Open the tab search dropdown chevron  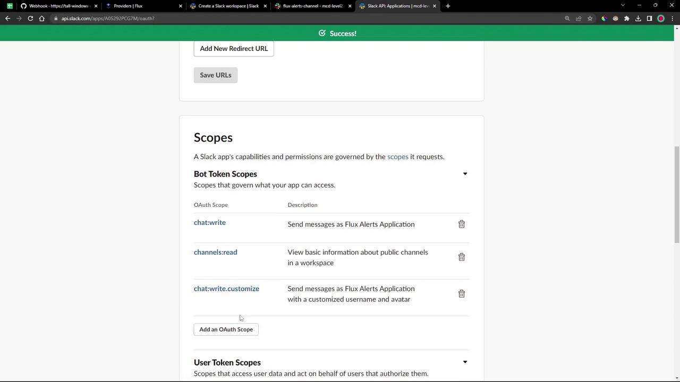623,6
